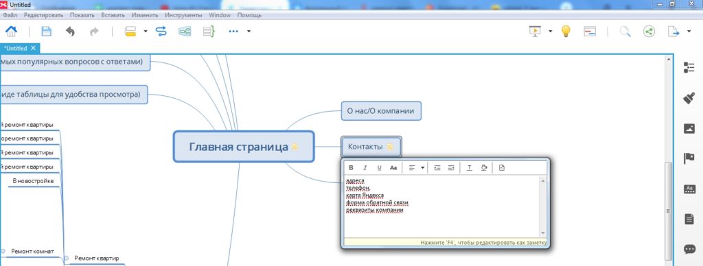703x266 pixels.
Task: Add a relationship line between topics
Action: click(161, 32)
